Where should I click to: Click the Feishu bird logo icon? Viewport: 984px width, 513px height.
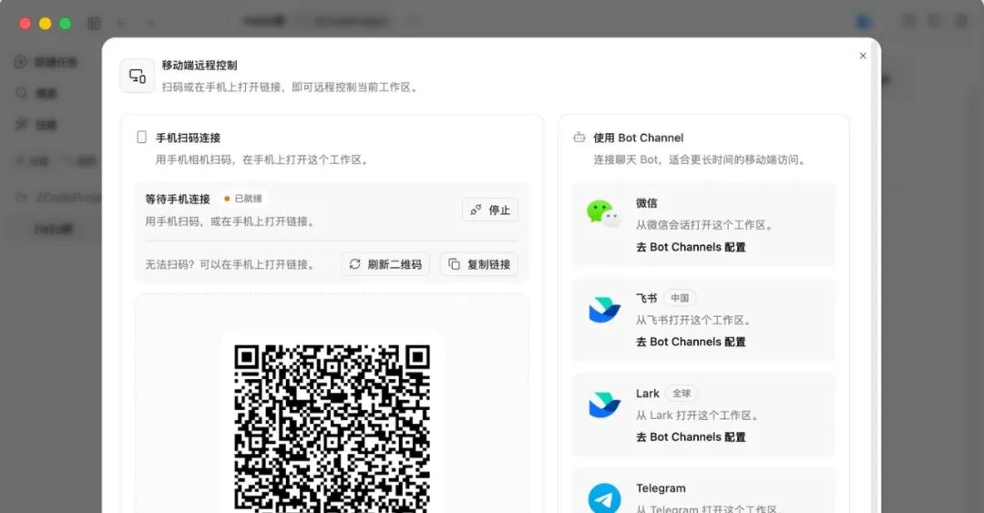coord(604,310)
